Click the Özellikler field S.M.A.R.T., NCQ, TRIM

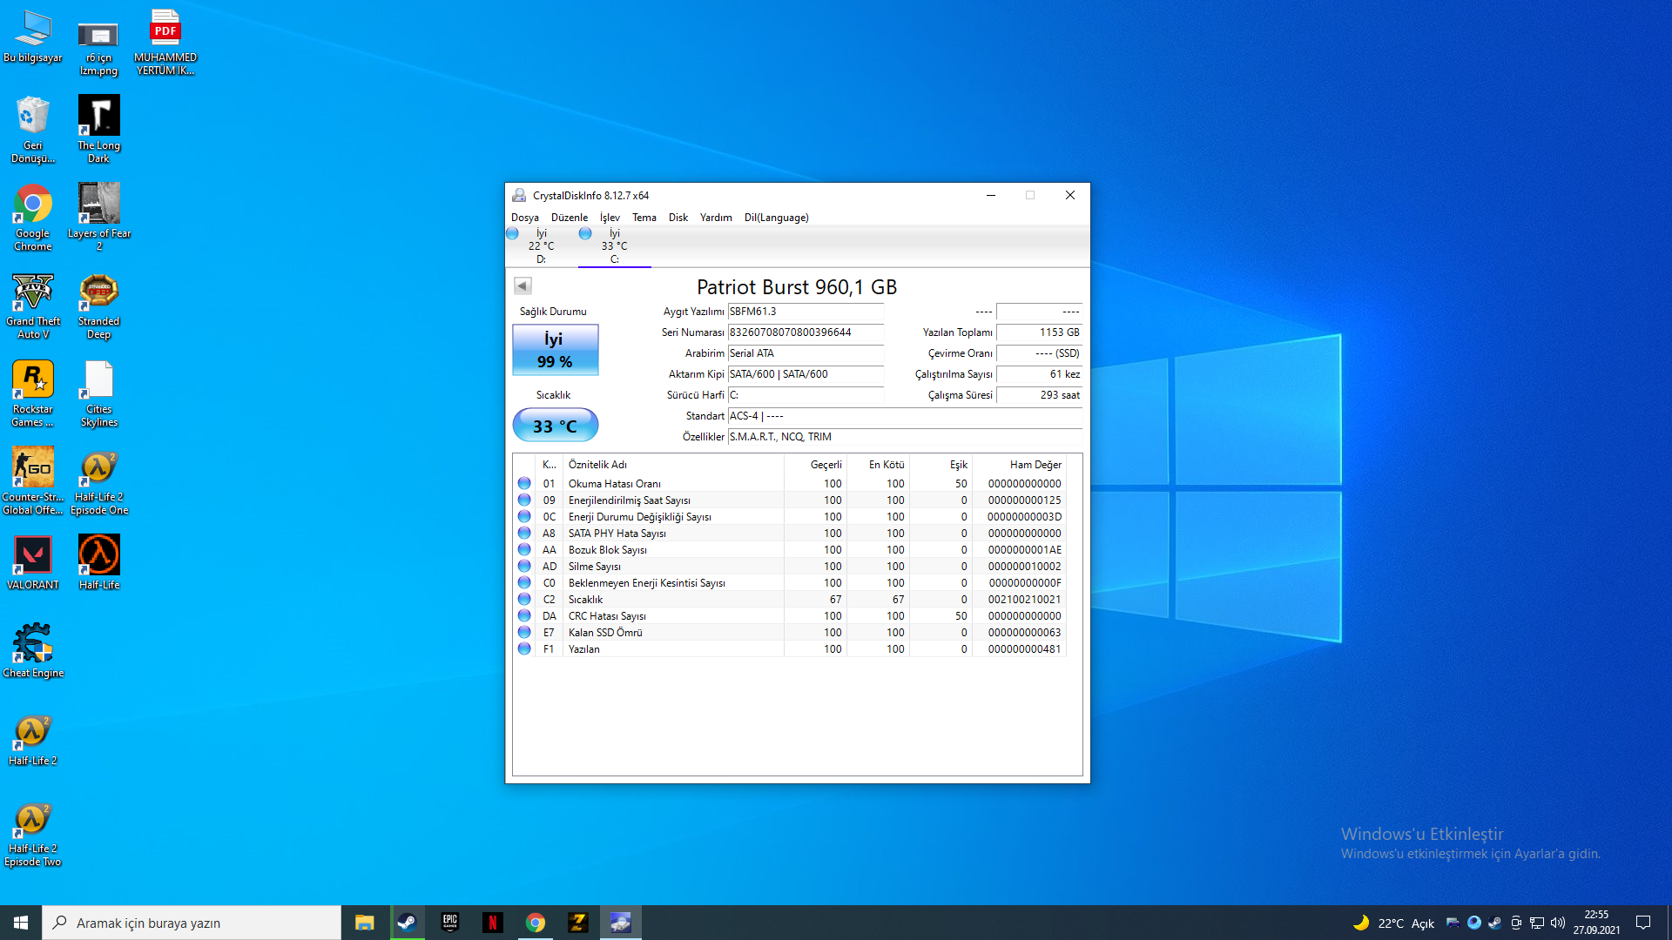(905, 437)
